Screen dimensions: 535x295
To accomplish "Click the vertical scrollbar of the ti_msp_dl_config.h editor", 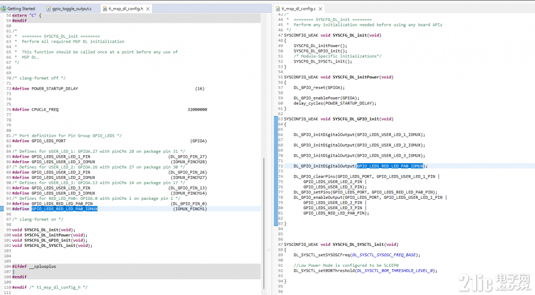I will [x=264, y=224].
